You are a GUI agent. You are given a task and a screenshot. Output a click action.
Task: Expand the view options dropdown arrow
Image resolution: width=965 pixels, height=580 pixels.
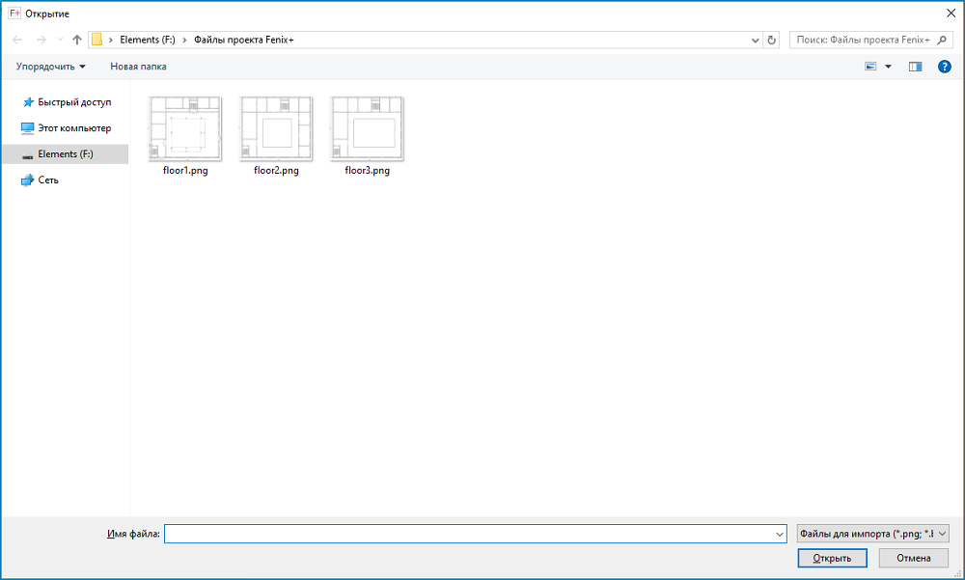point(888,67)
